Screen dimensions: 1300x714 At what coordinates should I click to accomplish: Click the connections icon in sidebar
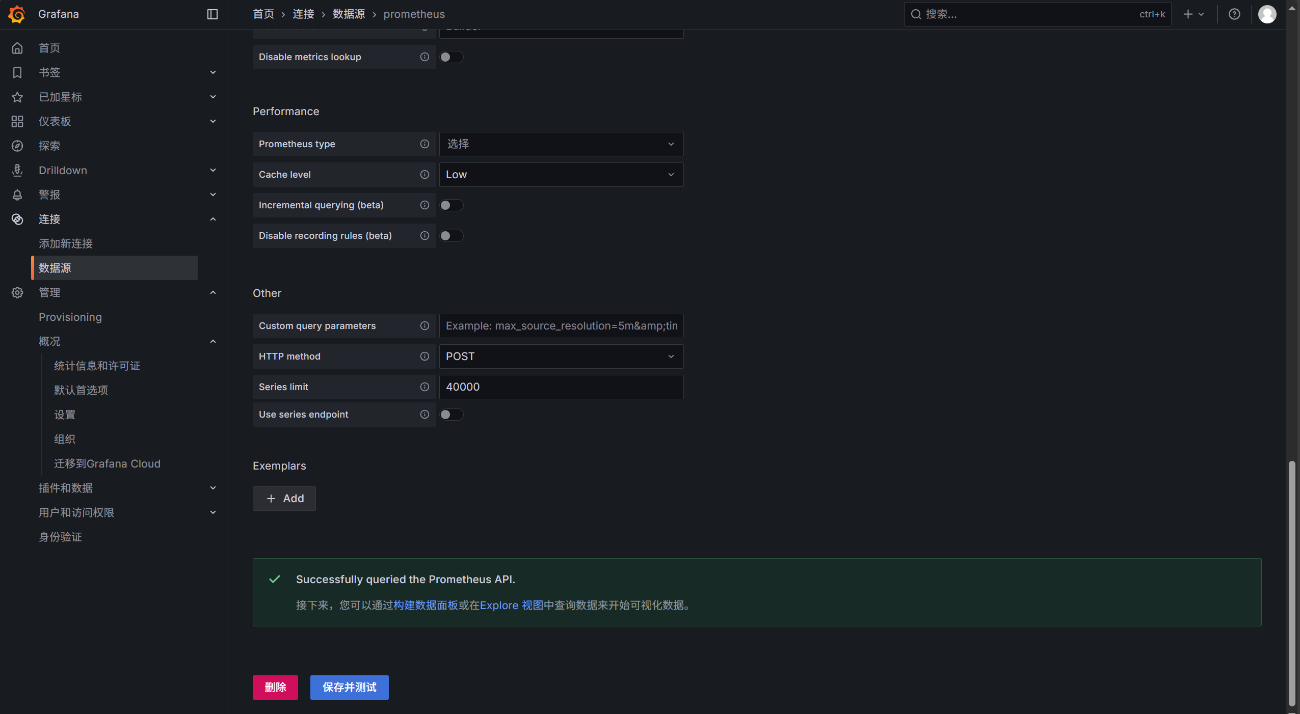coord(17,219)
